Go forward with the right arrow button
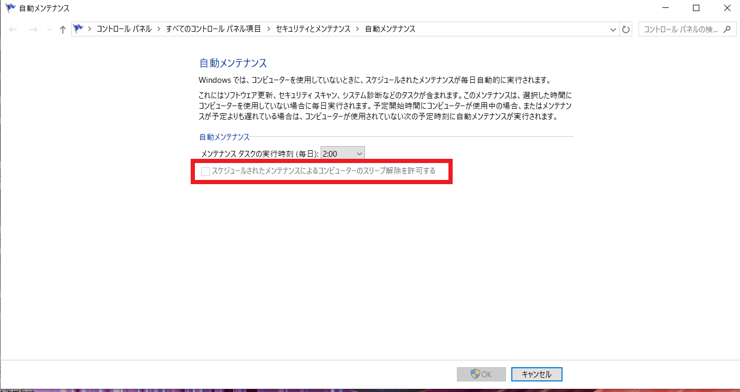The image size is (740, 392). (33, 30)
